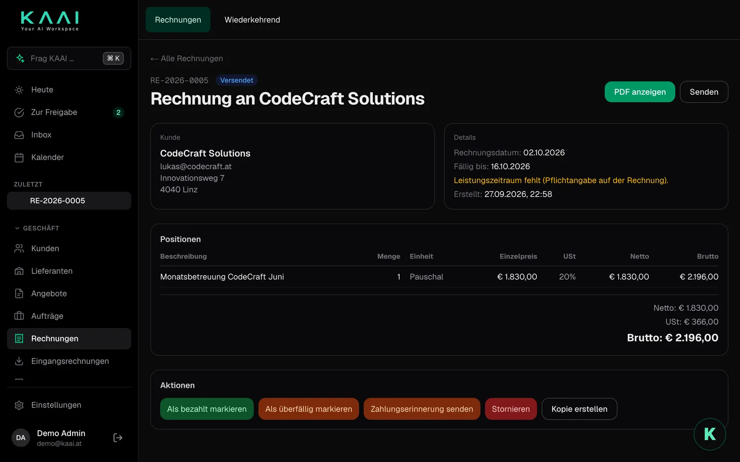
Task: Click the PDF anzeigen button
Action: coord(640,92)
